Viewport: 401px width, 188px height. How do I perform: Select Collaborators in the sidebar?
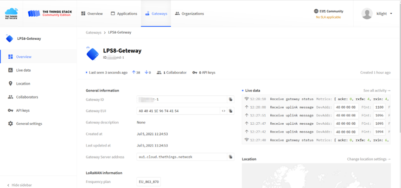(38, 97)
